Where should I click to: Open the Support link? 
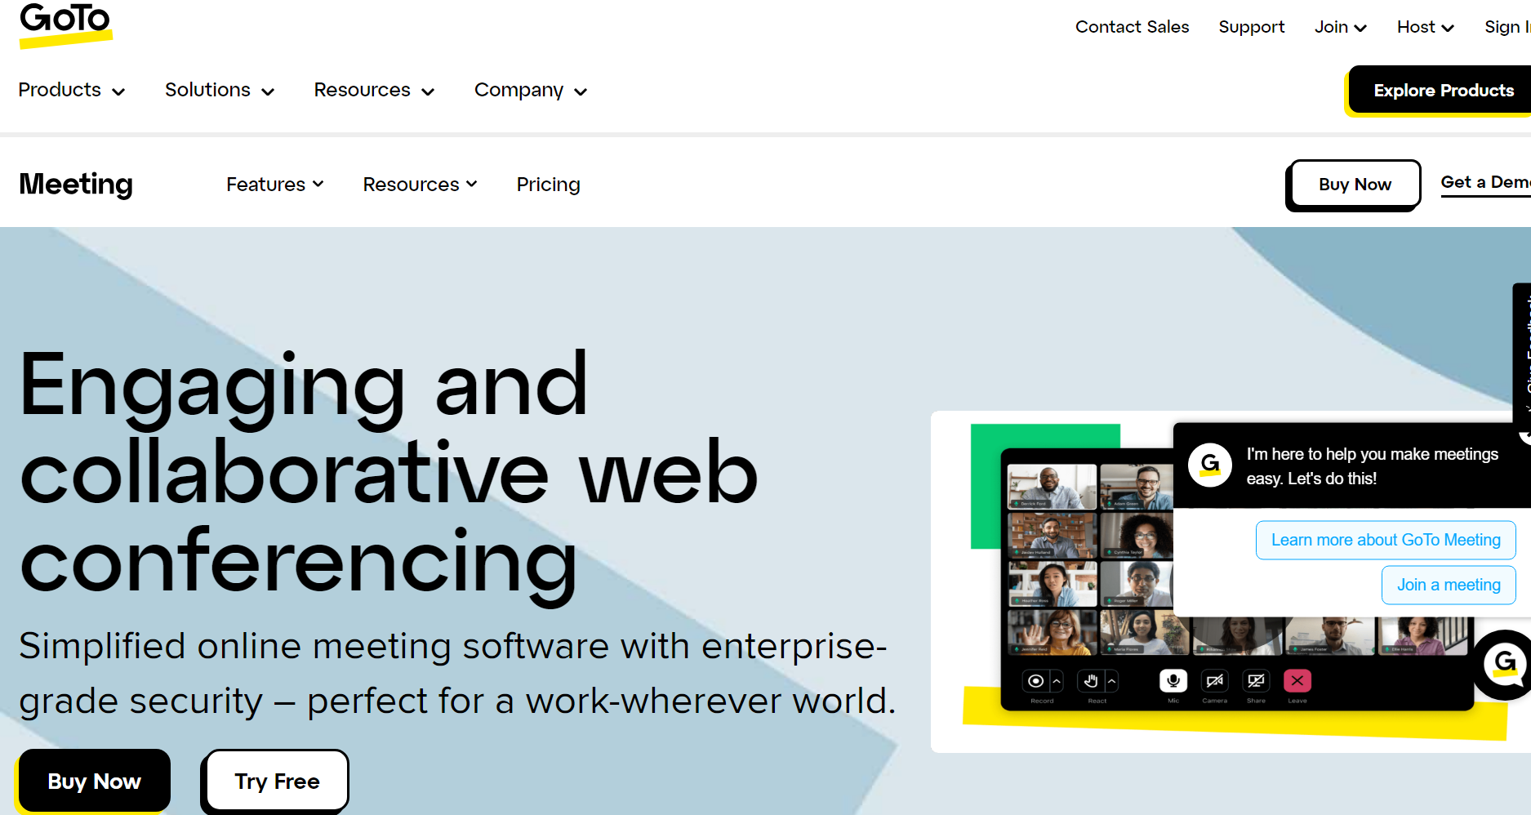tap(1251, 27)
